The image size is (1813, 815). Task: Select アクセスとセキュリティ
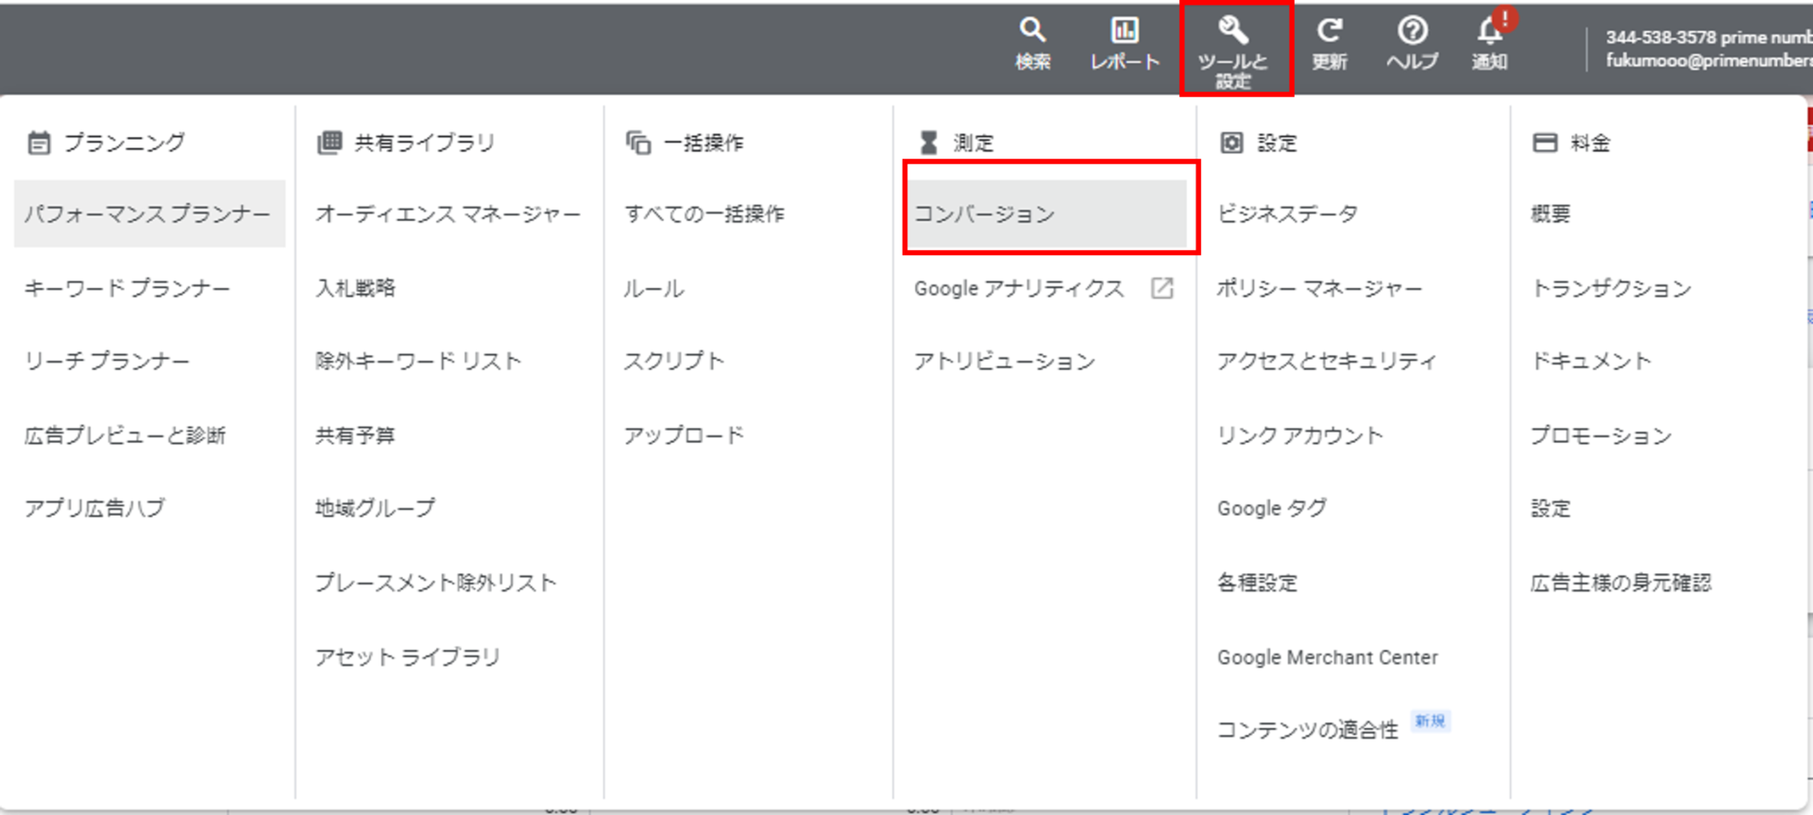coord(1327,361)
